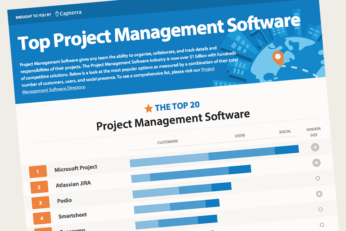Viewport: 346px width, 231px height.
Task: Click the 'Top Project Management Software' title
Action: 159,33
